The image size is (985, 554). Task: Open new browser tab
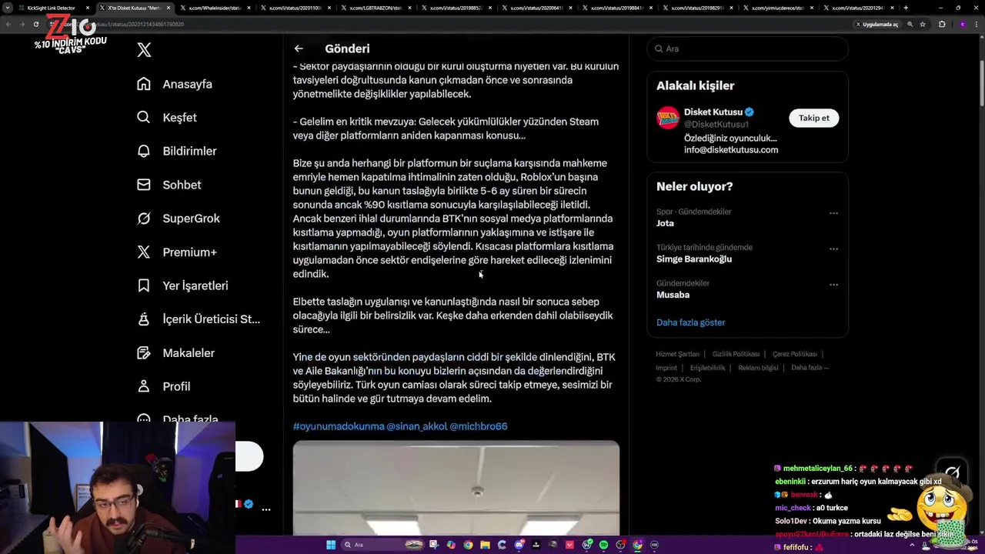coord(906,8)
